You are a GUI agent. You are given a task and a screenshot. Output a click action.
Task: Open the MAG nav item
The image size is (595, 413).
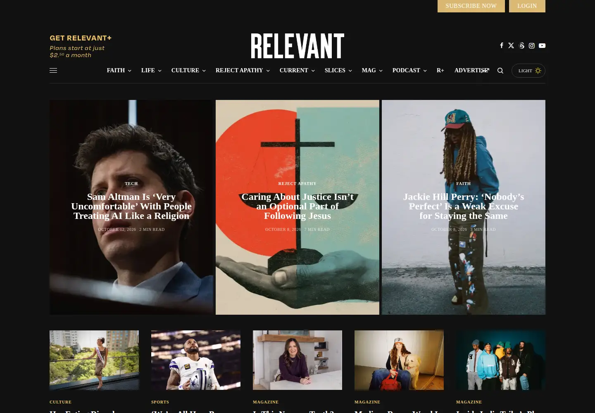point(369,71)
